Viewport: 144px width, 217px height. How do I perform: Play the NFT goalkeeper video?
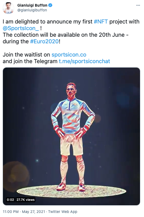[71, 136]
